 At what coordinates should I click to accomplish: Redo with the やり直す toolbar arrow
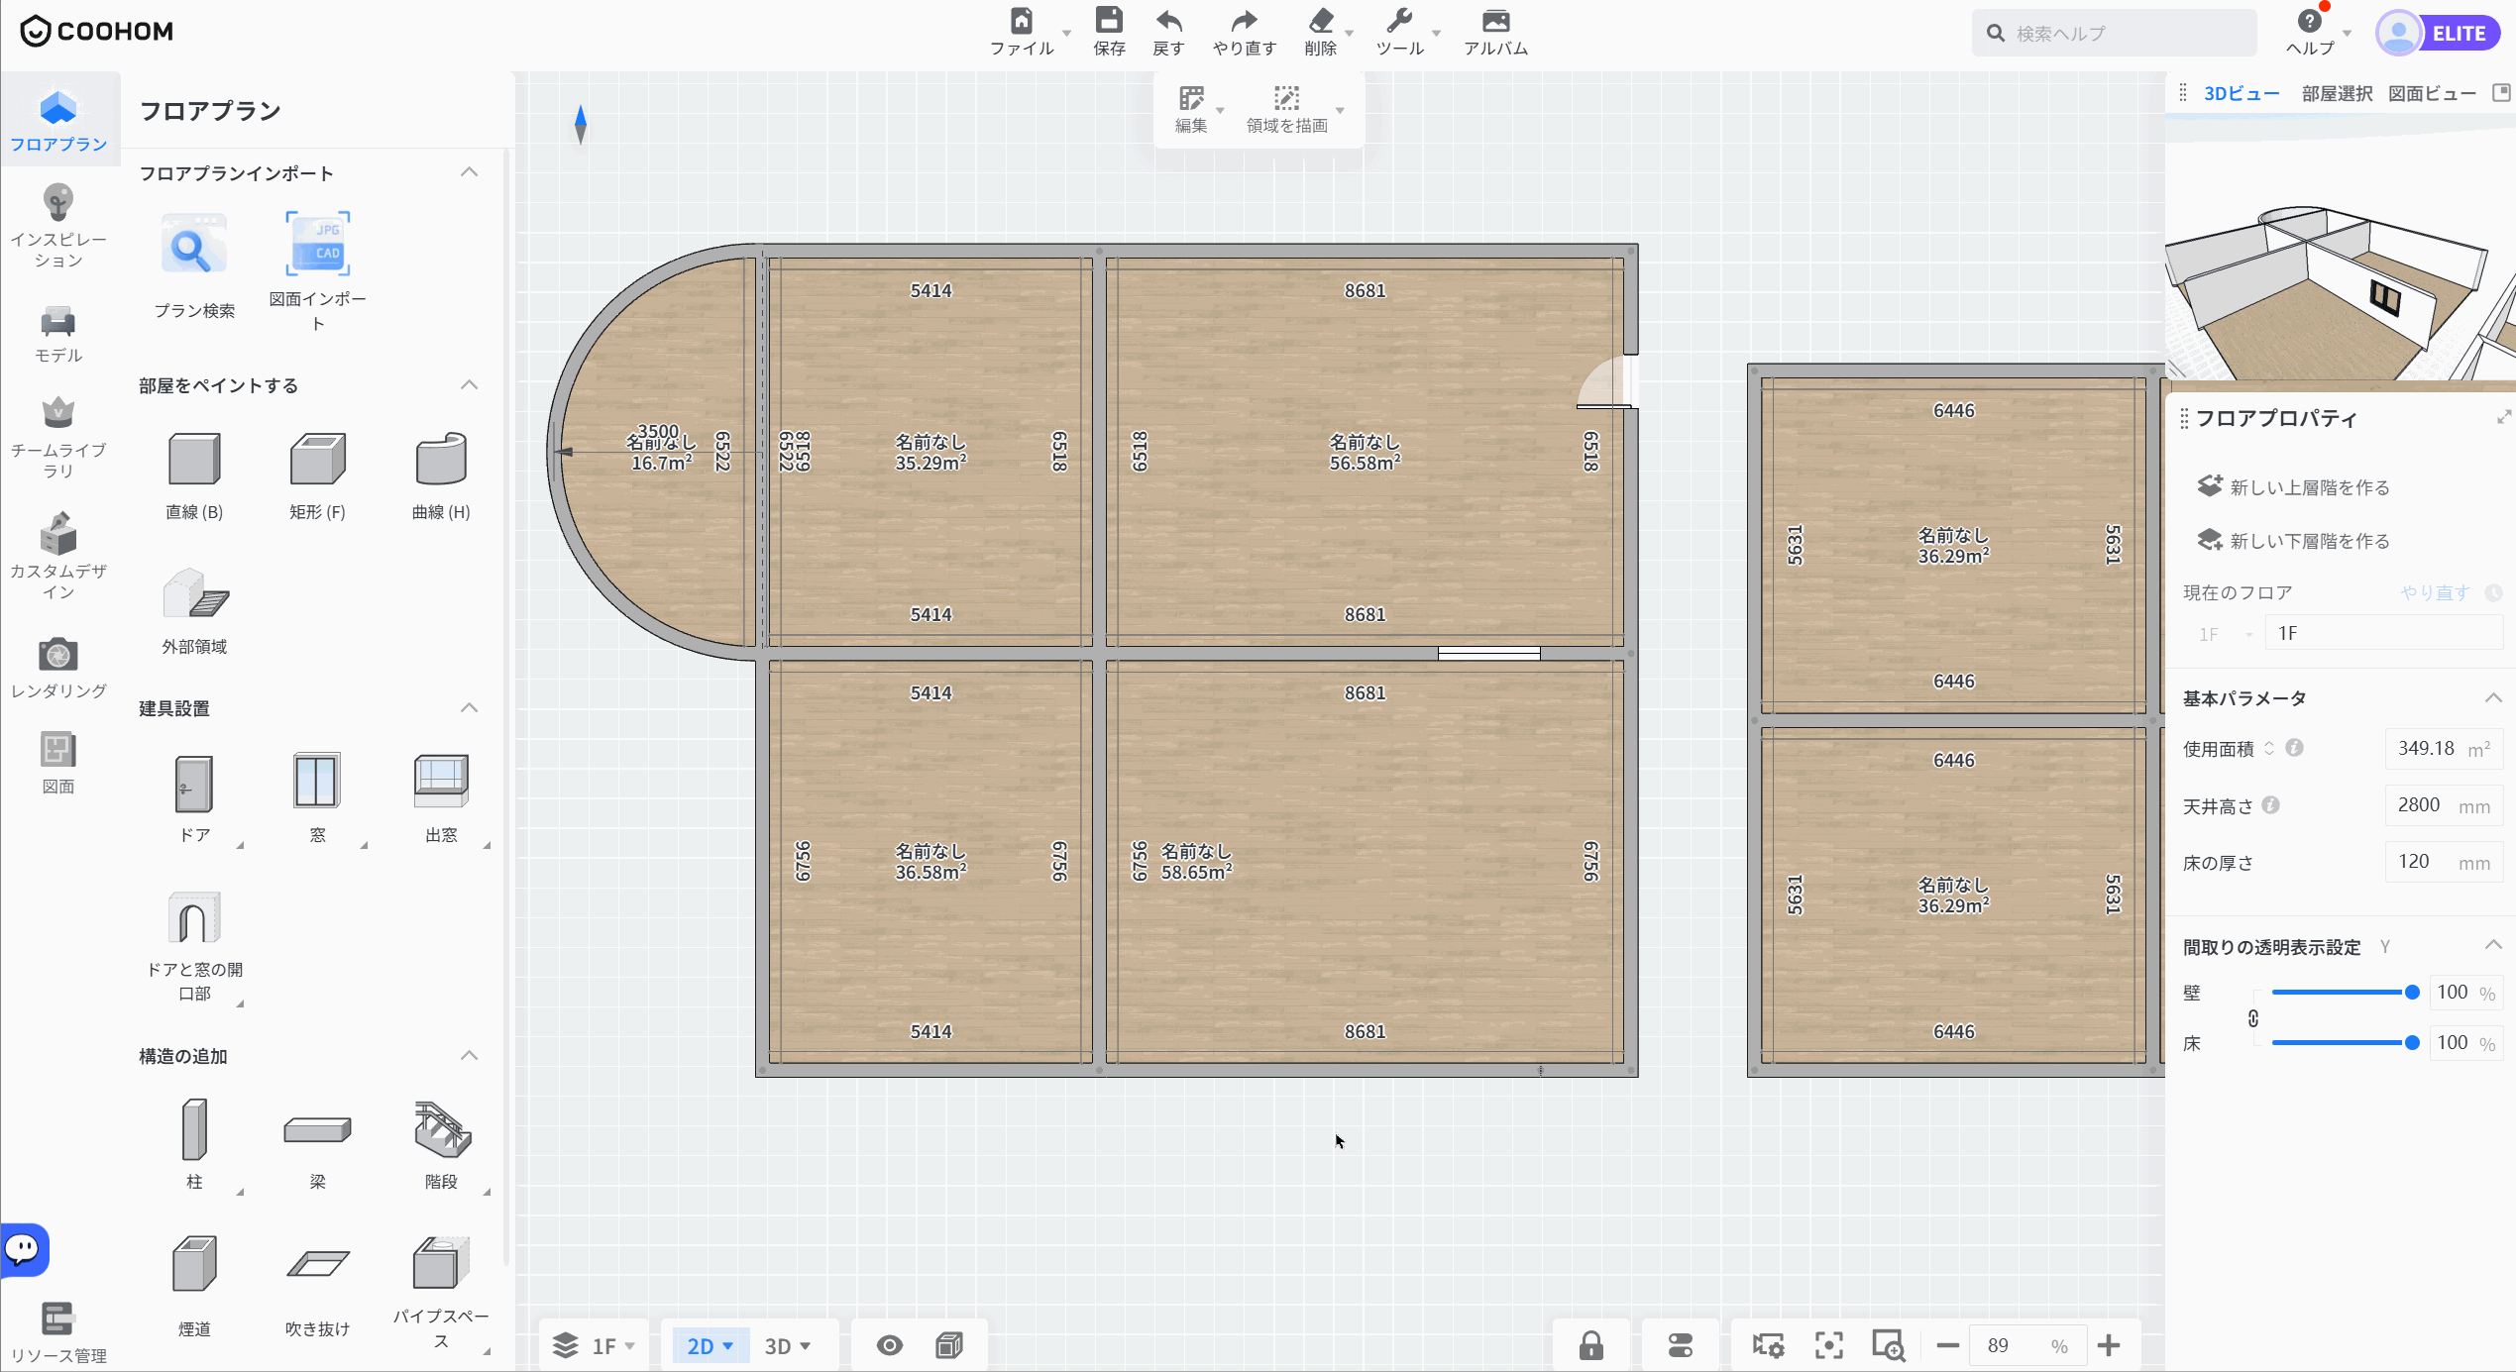[1245, 21]
